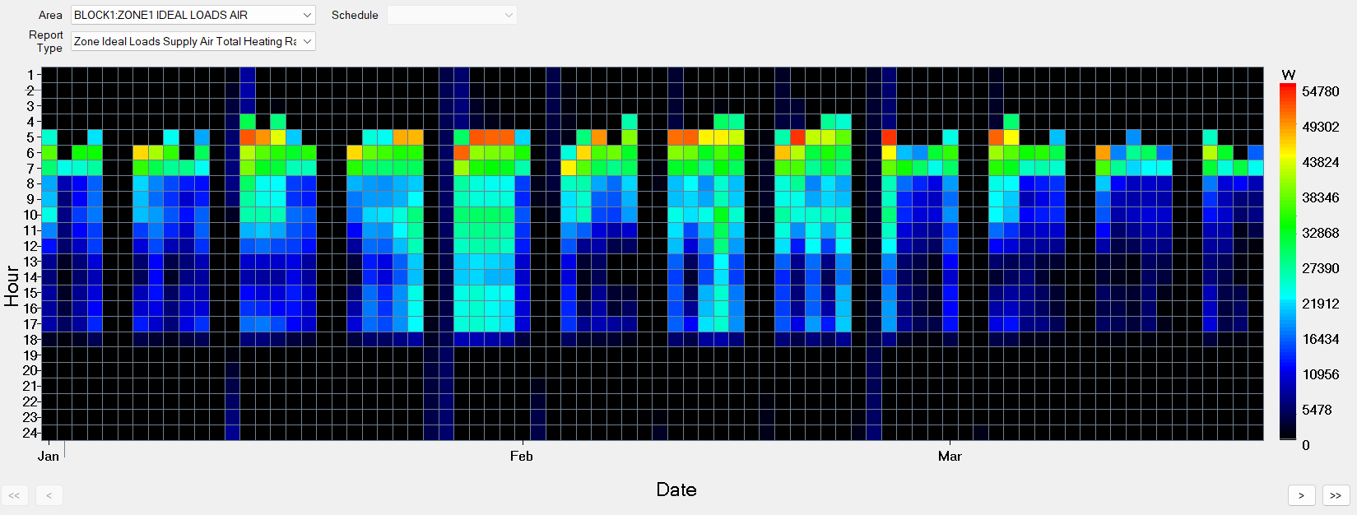
Task: Select the 54780 value on the legend
Action: pyautogui.click(x=1320, y=91)
